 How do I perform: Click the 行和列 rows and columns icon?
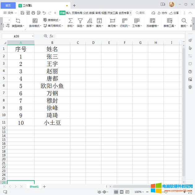tap(124, 21)
